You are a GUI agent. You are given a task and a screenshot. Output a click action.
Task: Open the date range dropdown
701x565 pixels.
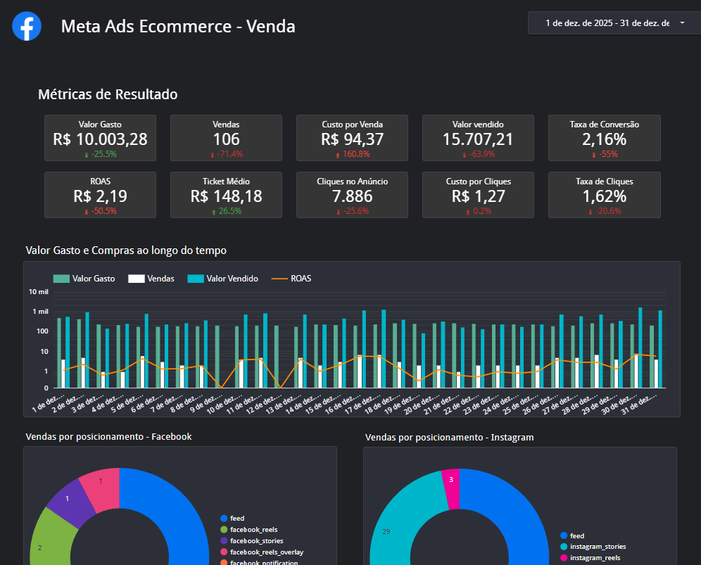click(614, 23)
